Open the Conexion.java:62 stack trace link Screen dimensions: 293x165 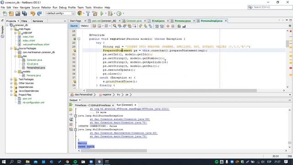coord(124,133)
